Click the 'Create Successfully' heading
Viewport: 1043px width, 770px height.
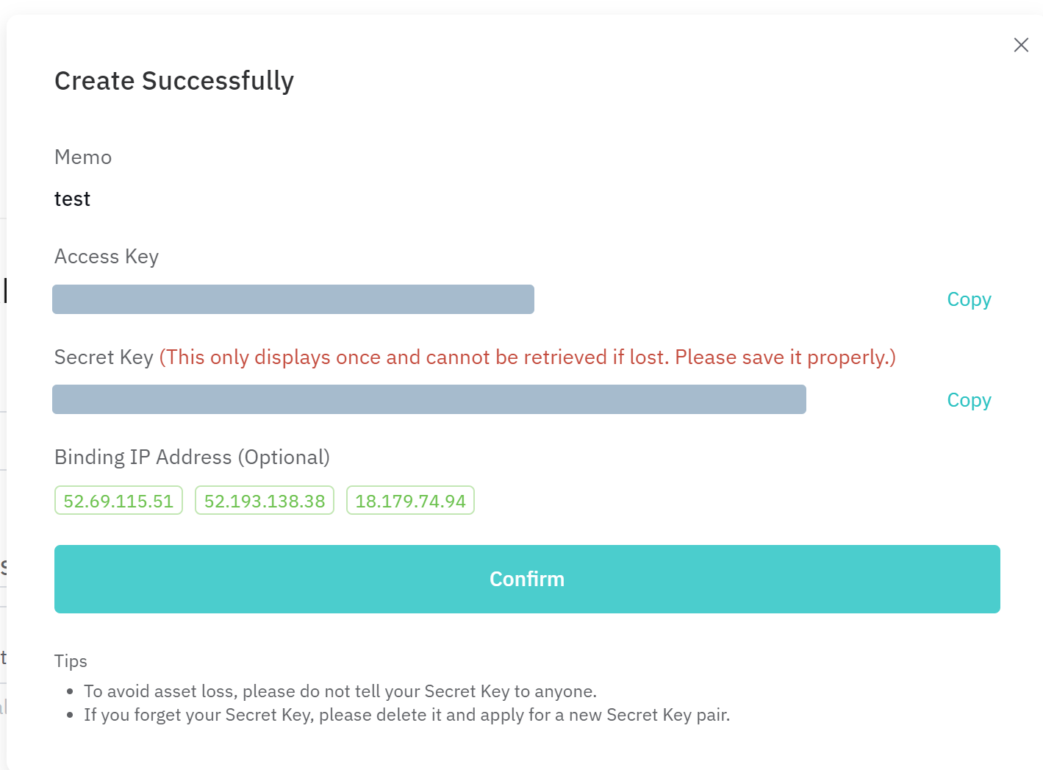(x=174, y=81)
